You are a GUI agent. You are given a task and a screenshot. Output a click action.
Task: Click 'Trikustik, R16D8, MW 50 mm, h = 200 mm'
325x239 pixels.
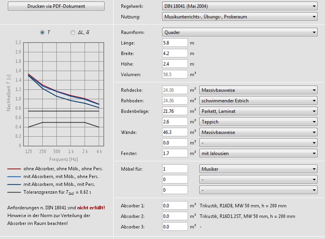pos(243,206)
